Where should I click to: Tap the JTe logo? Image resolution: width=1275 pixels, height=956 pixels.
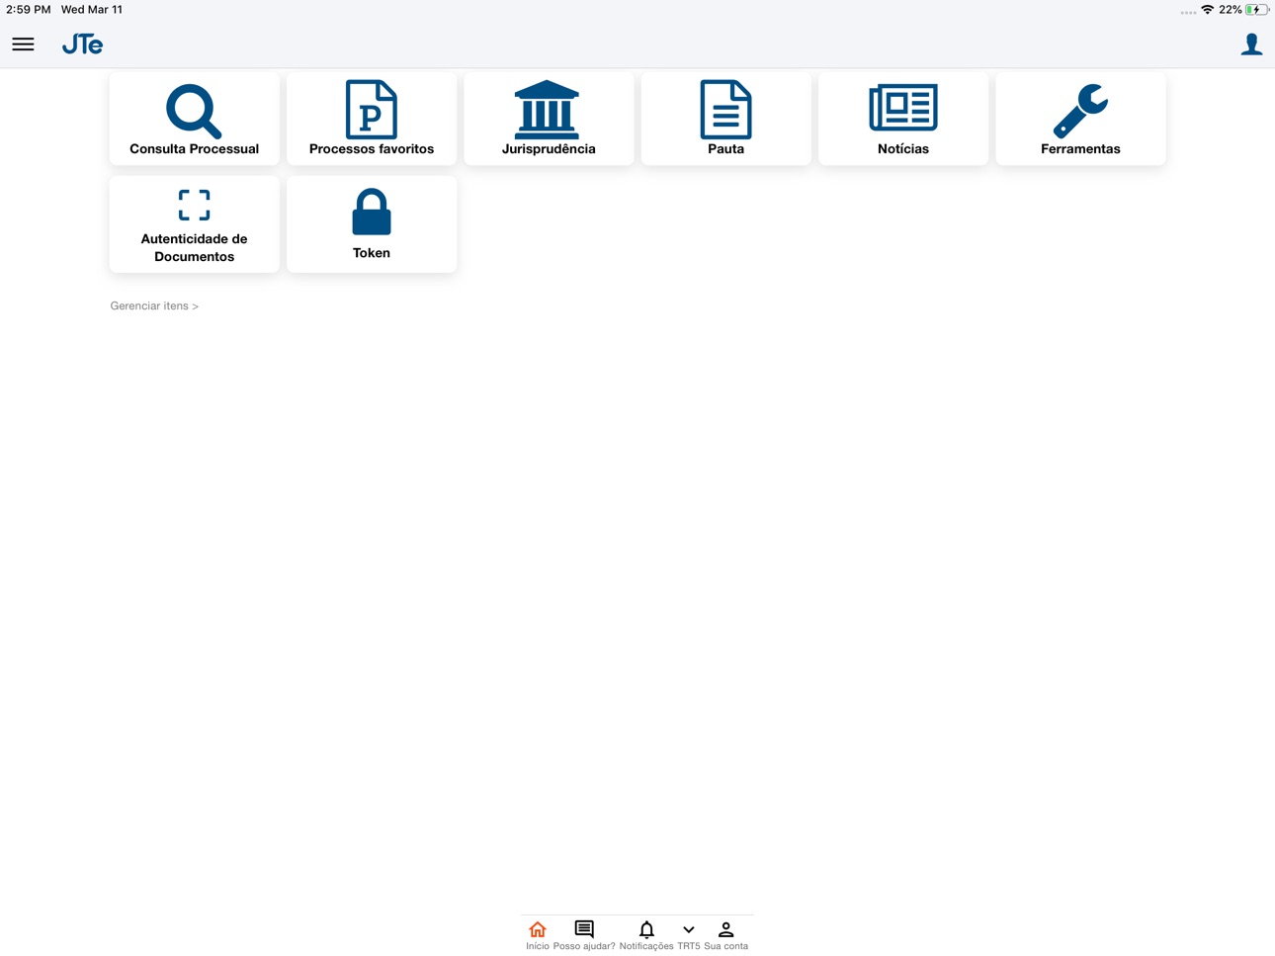[x=82, y=44]
